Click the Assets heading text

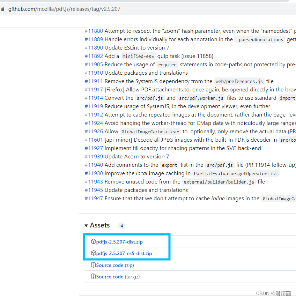(100, 225)
